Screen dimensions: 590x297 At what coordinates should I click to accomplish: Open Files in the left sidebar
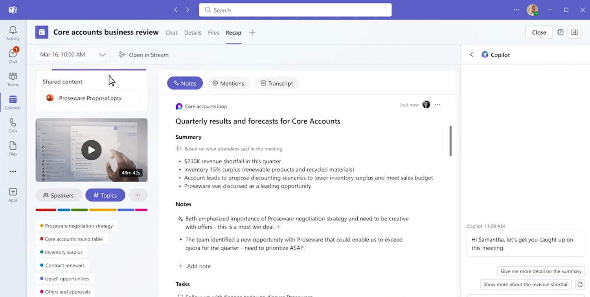(13, 148)
